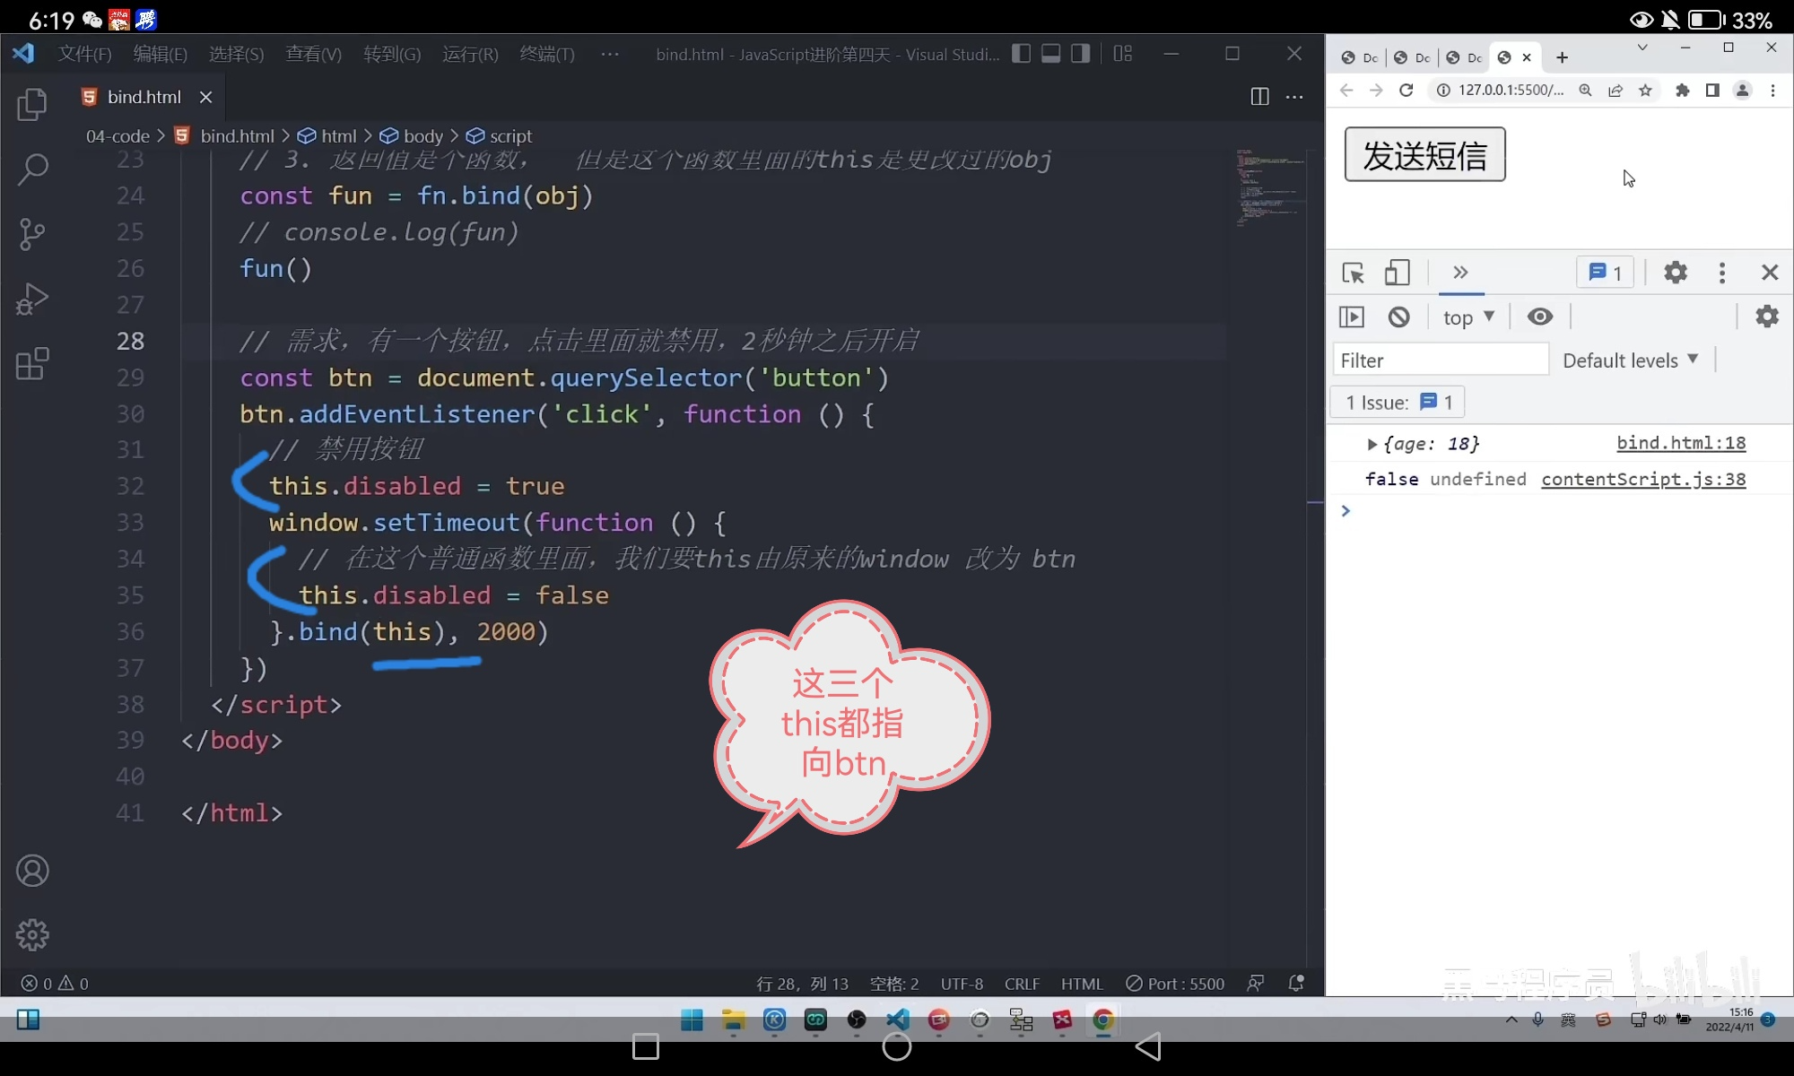Open the 运行(R) menu
Image resolution: width=1794 pixels, height=1076 pixels.
click(x=469, y=54)
